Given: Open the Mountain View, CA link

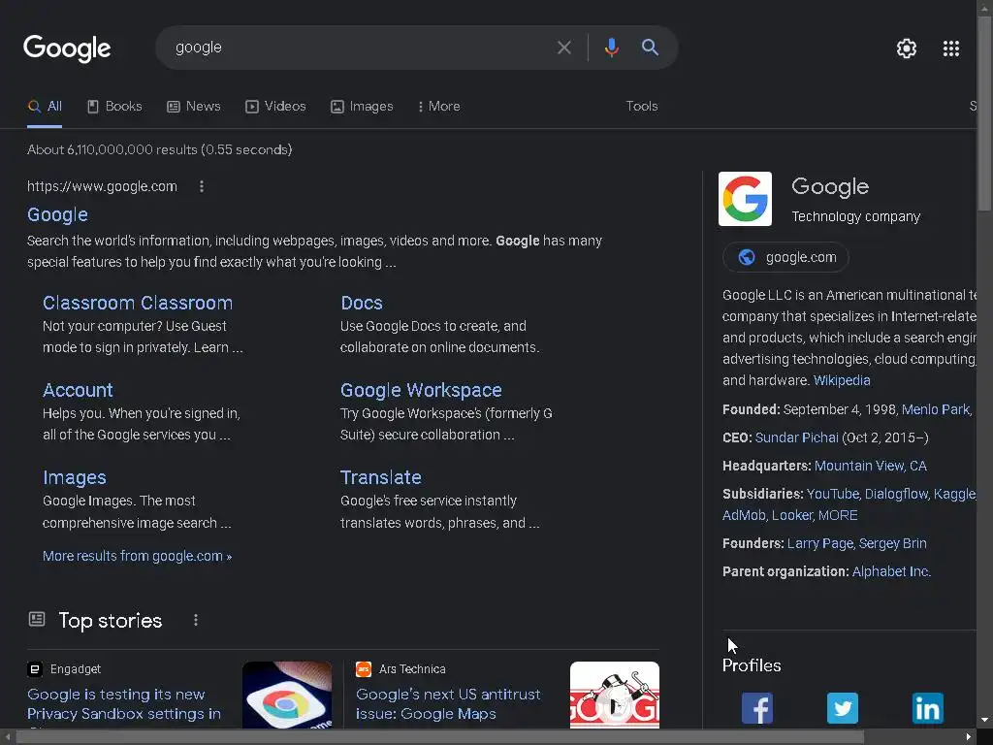Looking at the screenshot, I should 870,466.
